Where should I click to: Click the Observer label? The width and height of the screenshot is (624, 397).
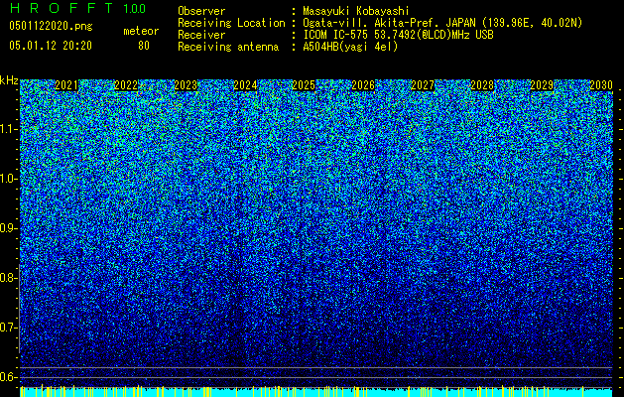point(201,11)
